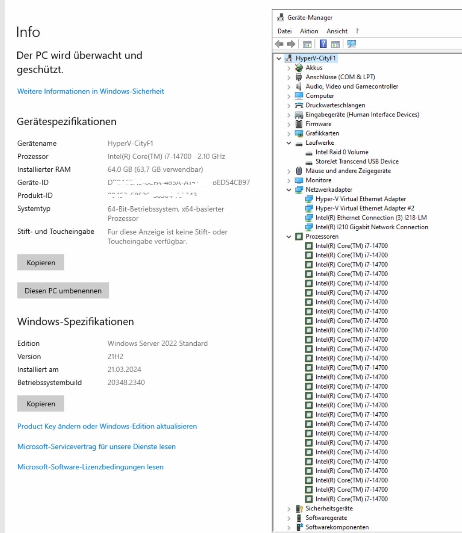The image size is (462, 533).
Task: Select the Grafikkarten display adapter icon
Action: point(299,133)
